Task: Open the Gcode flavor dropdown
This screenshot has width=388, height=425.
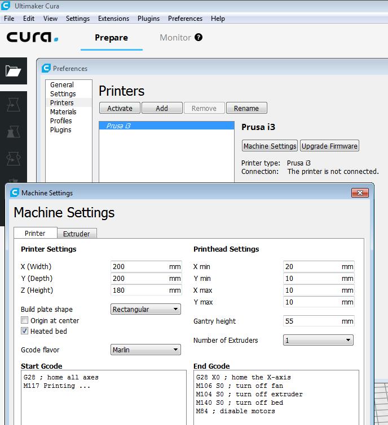Action: tap(145, 350)
